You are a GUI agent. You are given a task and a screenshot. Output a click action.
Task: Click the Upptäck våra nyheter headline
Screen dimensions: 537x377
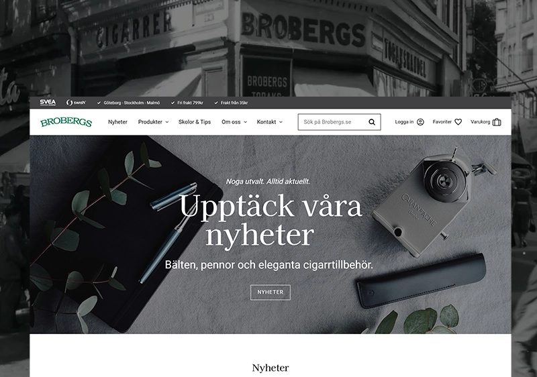(x=271, y=220)
